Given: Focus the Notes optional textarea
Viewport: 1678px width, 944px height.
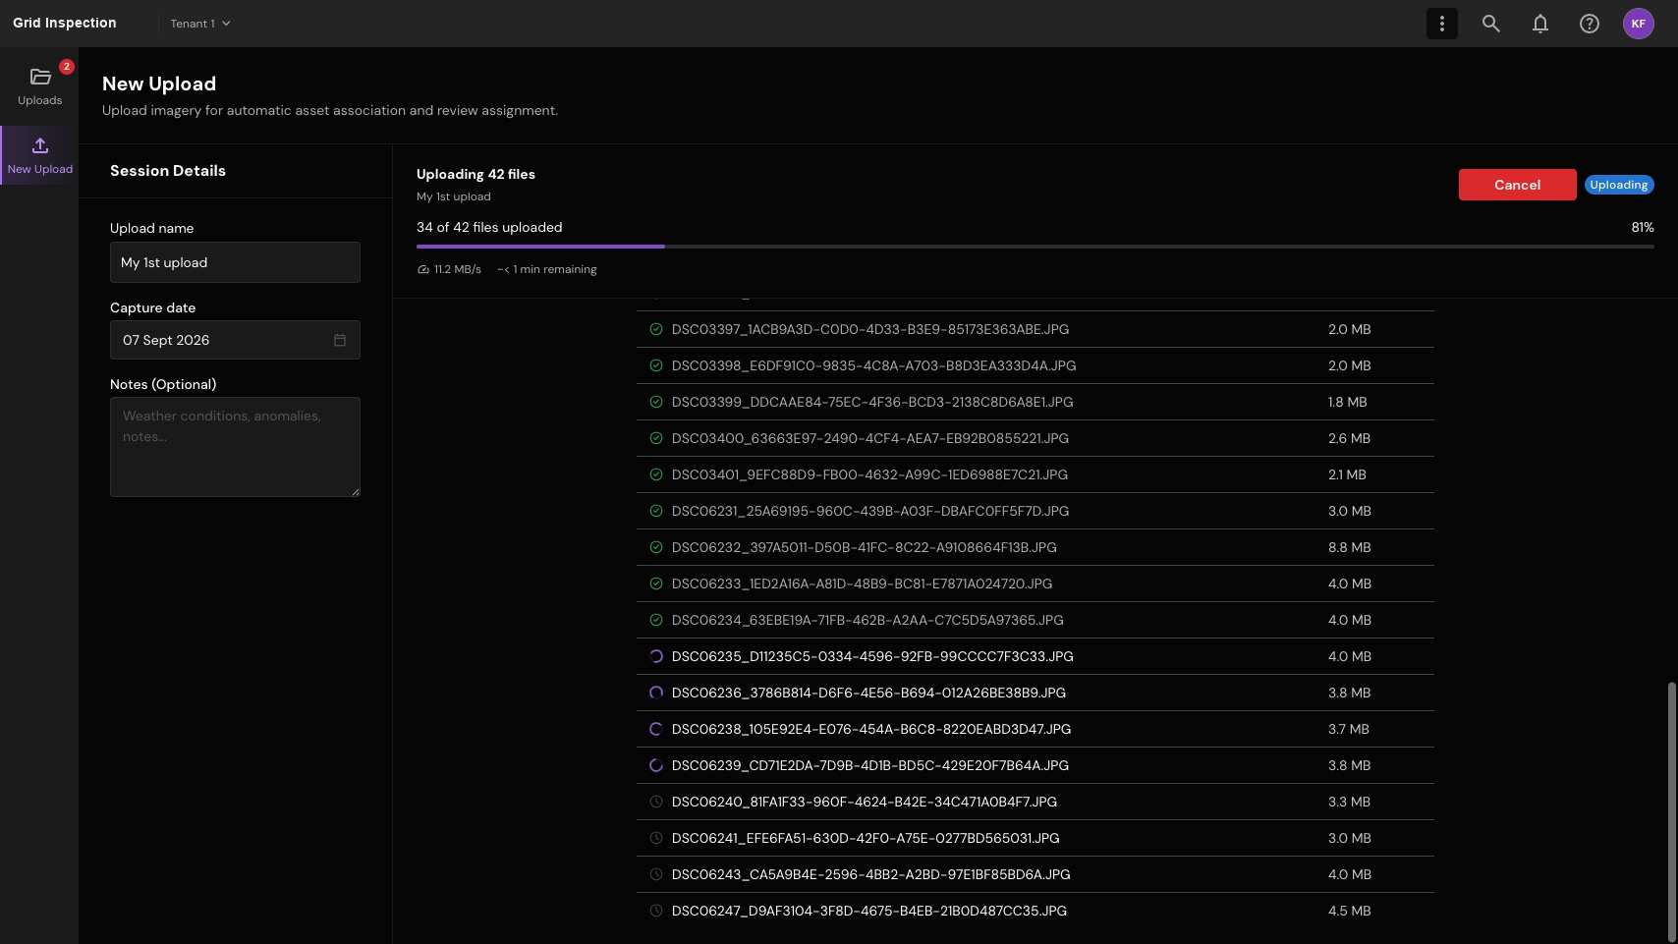Looking at the screenshot, I should coord(235,447).
